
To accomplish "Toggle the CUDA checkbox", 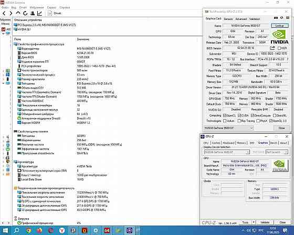I will 239,115.
